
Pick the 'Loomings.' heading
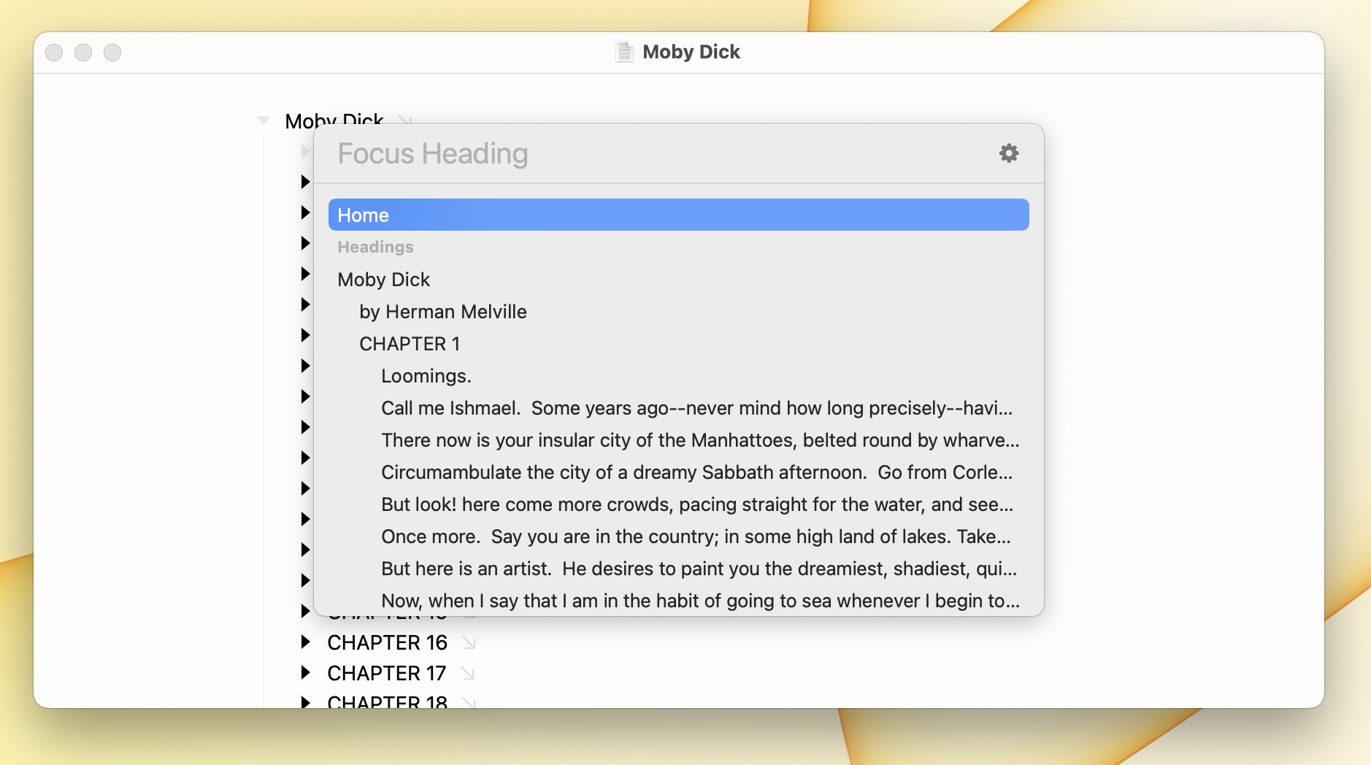click(x=679, y=376)
